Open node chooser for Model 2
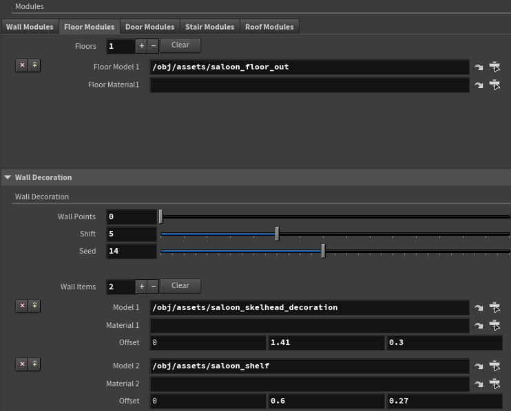The image size is (511, 411). (494, 366)
